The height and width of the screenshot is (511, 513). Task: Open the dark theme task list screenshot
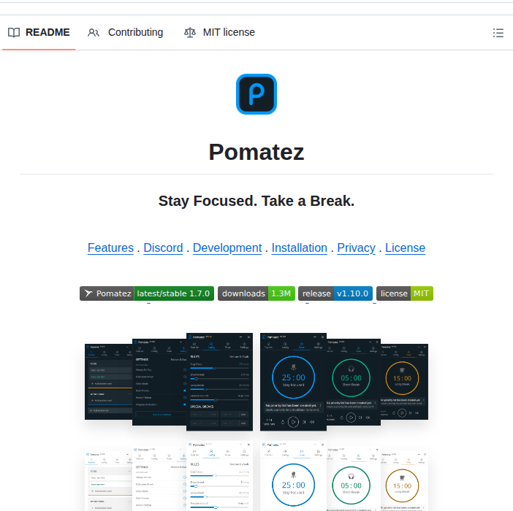pos(109,382)
